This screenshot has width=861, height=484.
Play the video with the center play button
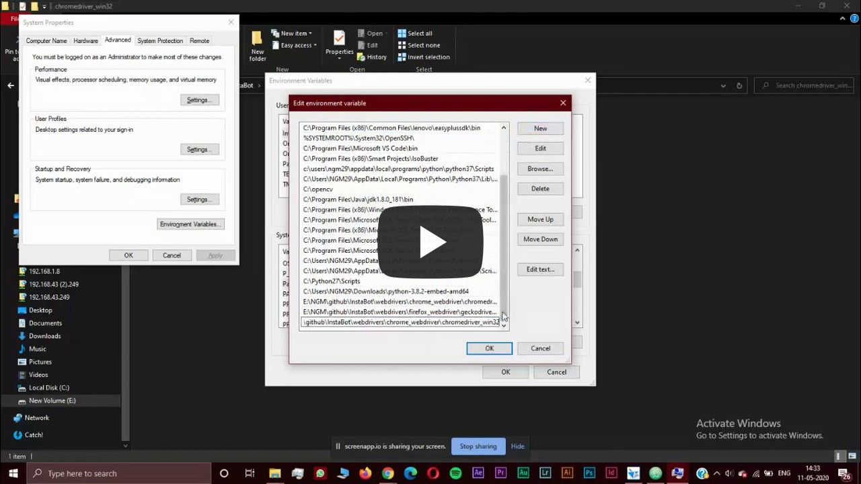430,242
